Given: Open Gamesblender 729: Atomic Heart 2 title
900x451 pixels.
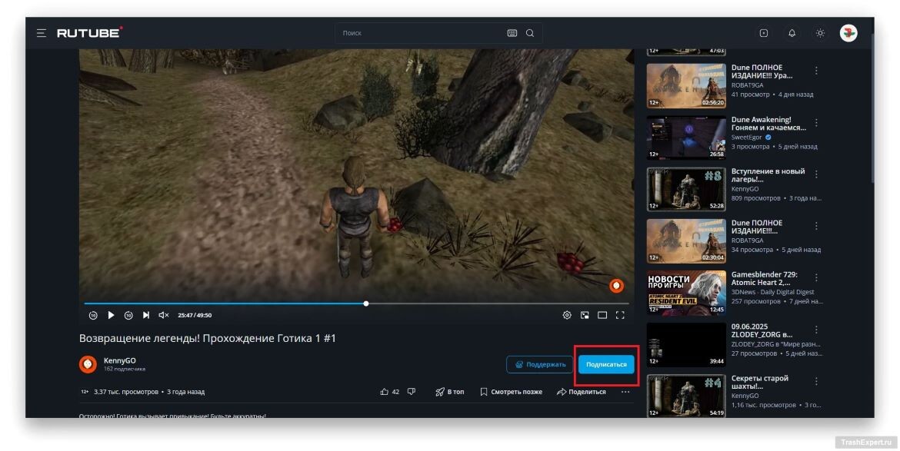Looking at the screenshot, I should click(764, 278).
